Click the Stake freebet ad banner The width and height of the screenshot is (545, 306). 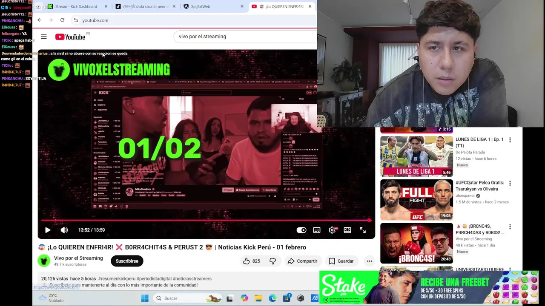pyautogui.click(x=429, y=287)
